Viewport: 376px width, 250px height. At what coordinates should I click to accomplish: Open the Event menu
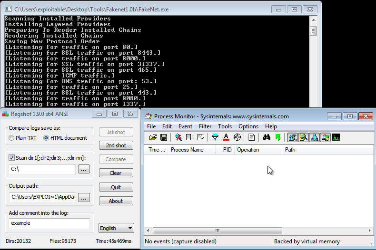[185, 126]
